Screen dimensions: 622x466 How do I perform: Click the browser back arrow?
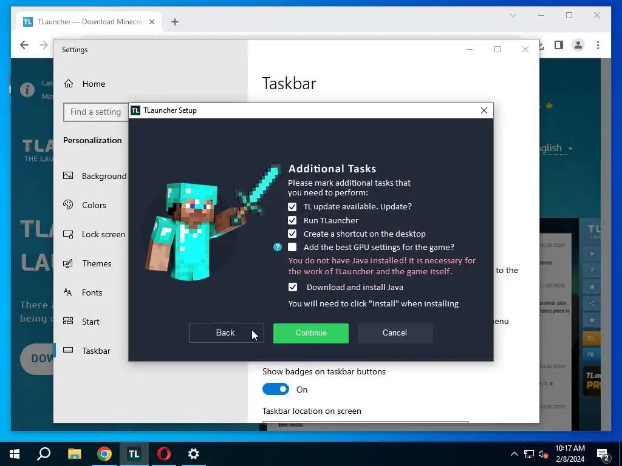pyautogui.click(x=24, y=45)
